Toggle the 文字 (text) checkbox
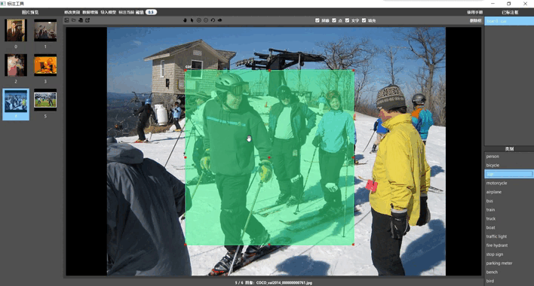Image resolution: width=534 pixels, height=286 pixels. 348,20
